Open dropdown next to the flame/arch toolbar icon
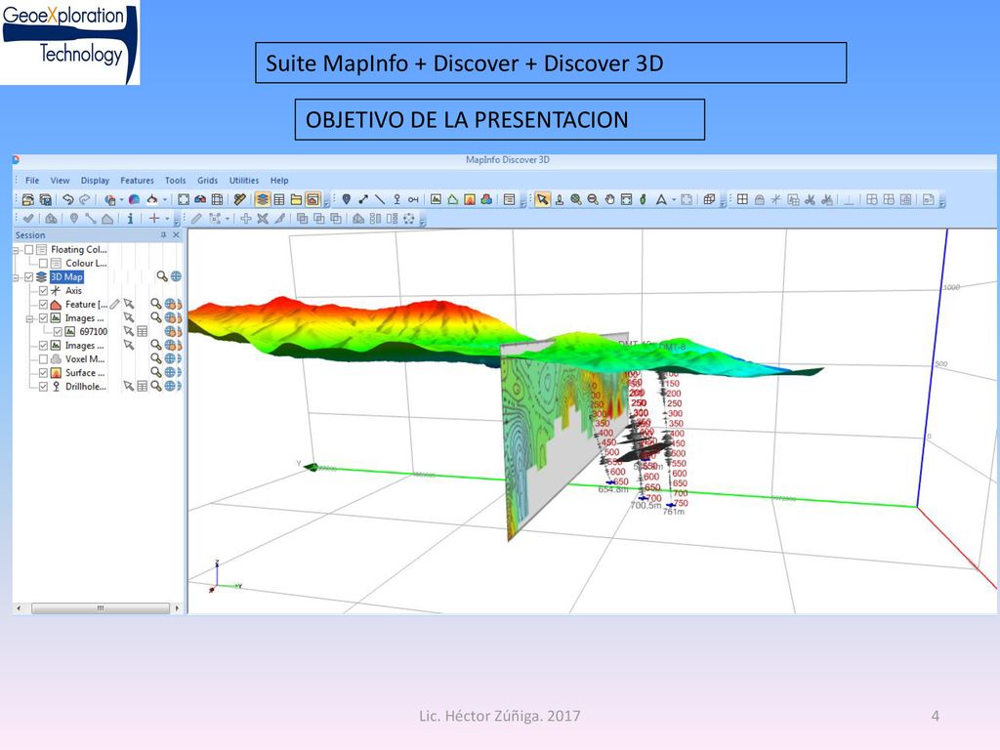1000x750 pixels. coord(165,199)
